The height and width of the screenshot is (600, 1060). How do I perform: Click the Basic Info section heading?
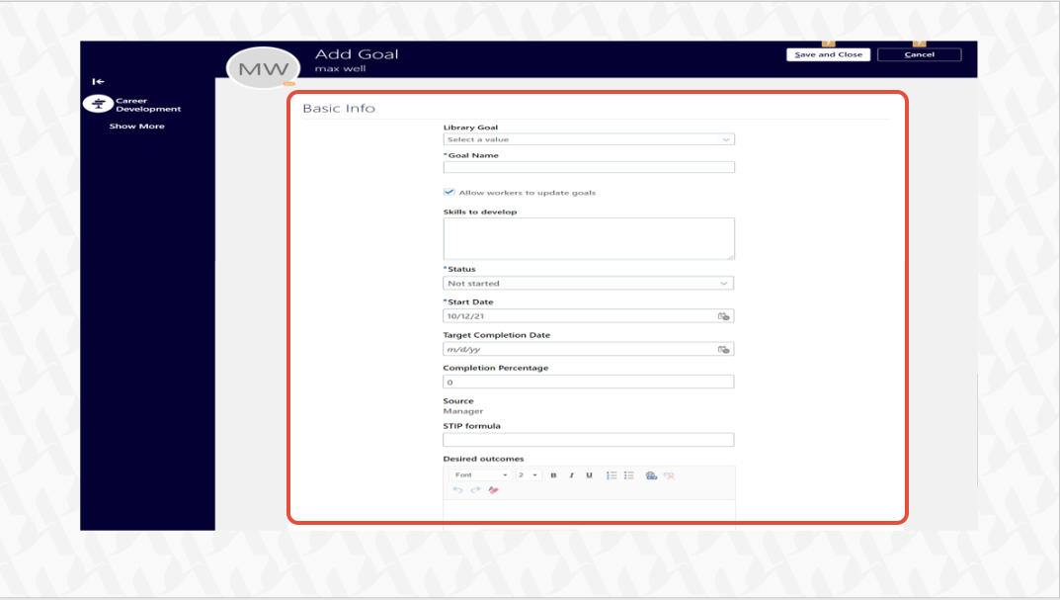(339, 108)
